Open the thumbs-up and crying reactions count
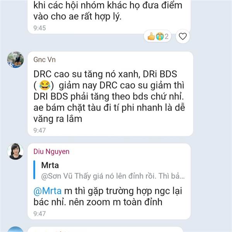This screenshot has width=232, height=232. 158,36
